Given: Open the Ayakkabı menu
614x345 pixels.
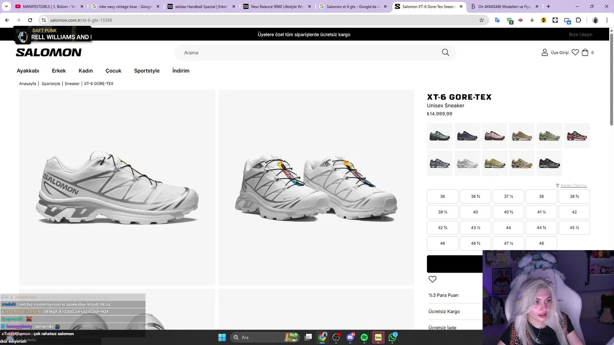Looking at the screenshot, I should click(x=28, y=70).
